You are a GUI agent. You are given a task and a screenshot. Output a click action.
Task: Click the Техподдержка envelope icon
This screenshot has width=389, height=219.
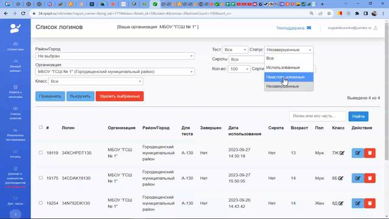(x=309, y=28)
